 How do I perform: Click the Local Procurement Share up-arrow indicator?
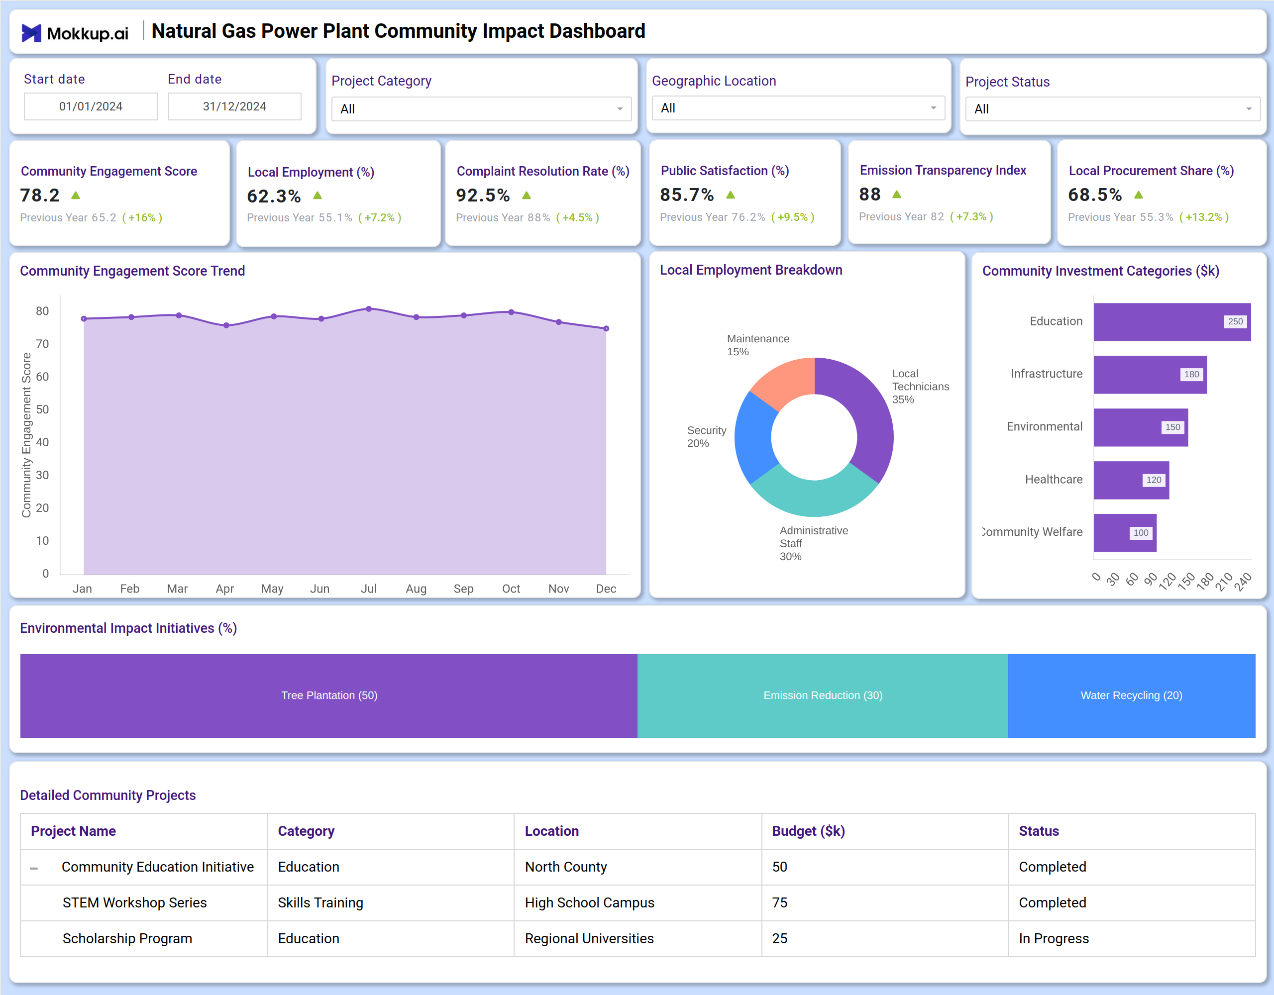pos(1138,195)
